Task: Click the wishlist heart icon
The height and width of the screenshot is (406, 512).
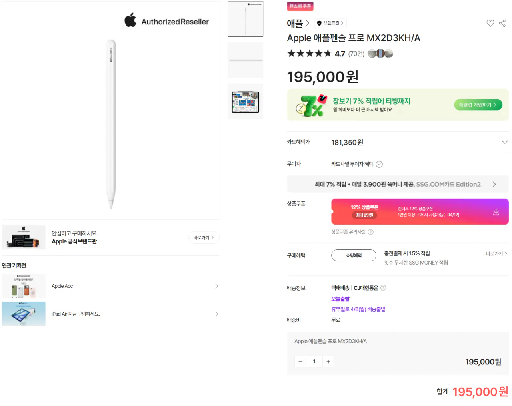Action: [x=490, y=23]
